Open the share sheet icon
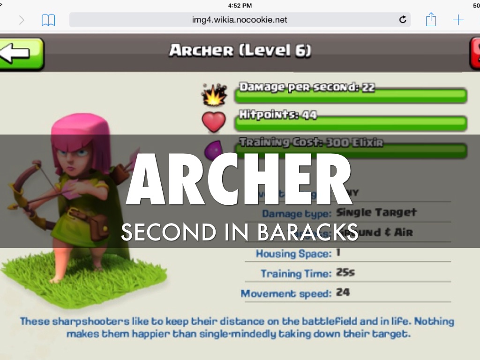This screenshot has height=360, width=480. [x=431, y=20]
